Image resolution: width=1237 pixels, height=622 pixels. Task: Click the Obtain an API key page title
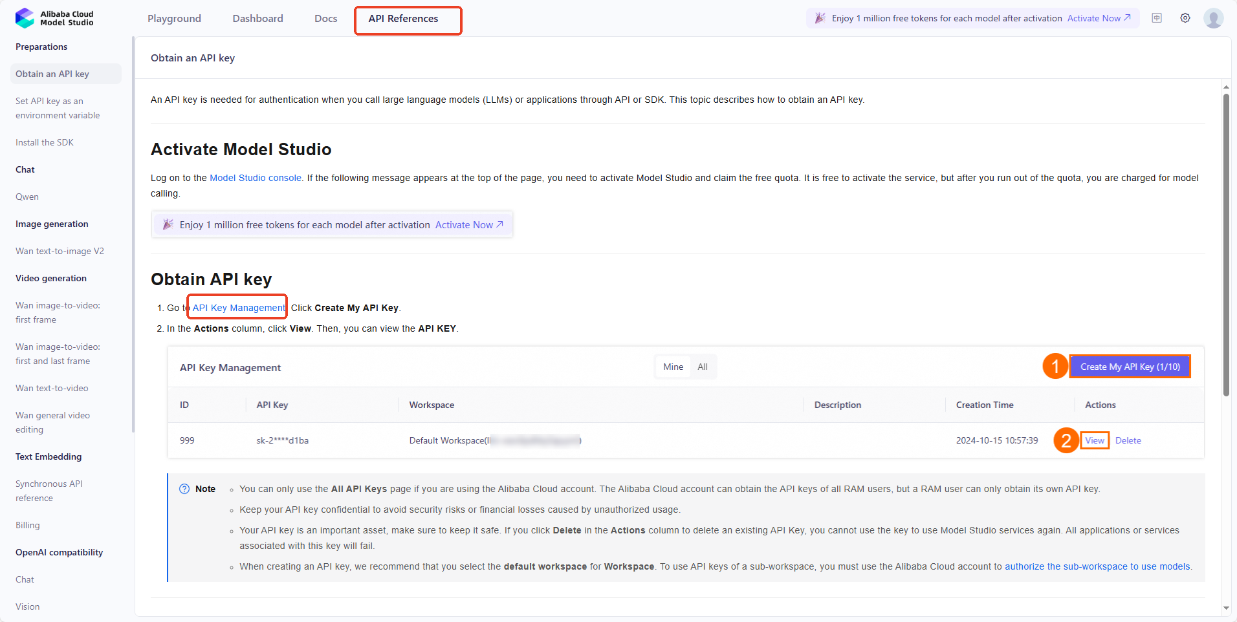click(x=193, y=58)
